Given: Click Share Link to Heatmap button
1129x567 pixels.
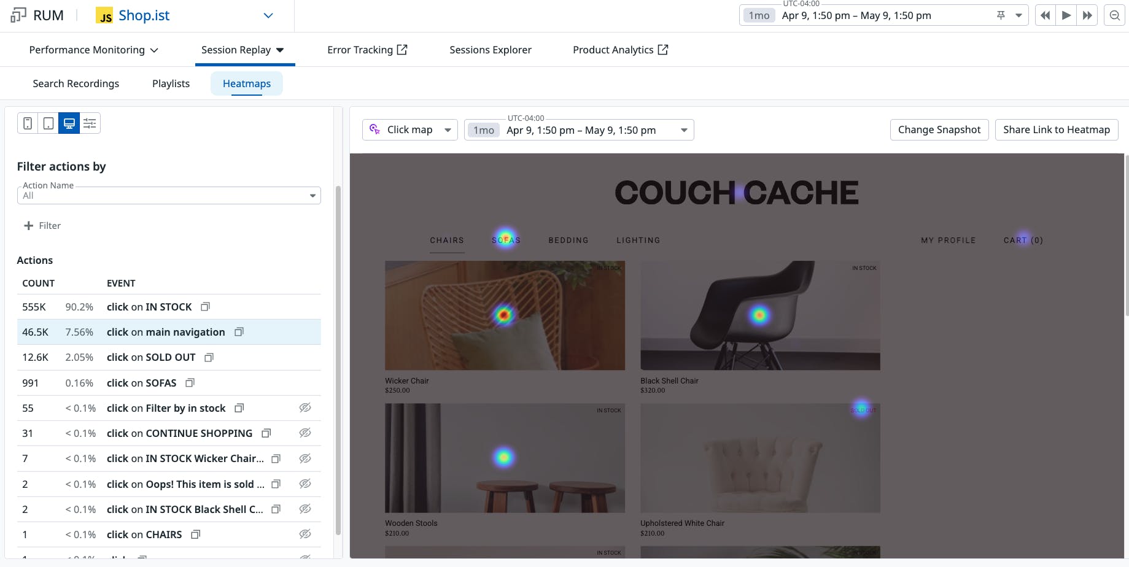Looking at the screenshot, I should [1056, 129].
